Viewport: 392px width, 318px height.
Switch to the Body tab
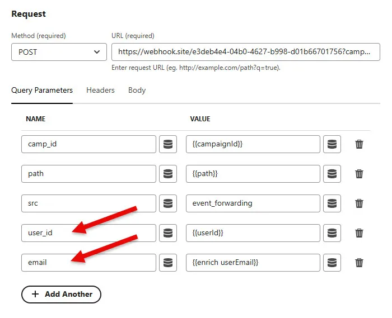pos(137,90)
